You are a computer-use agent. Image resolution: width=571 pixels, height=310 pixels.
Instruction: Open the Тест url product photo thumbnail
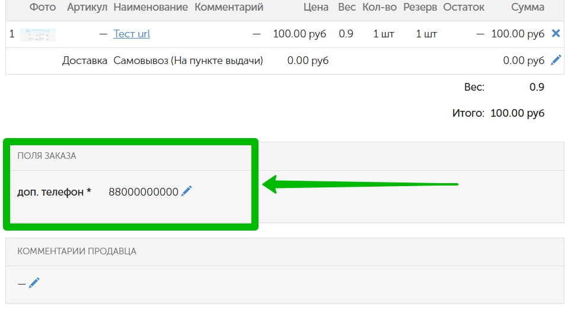(38, 34)
